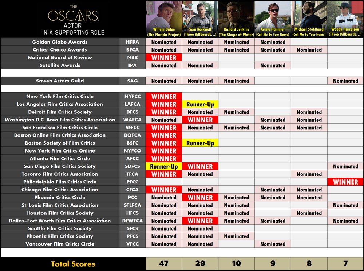Image resolution: width=364 pixels, height=271 pixels.
Task: Click Rockwell's WINNER cell in SDFCS row
Action: coord(200,166)
